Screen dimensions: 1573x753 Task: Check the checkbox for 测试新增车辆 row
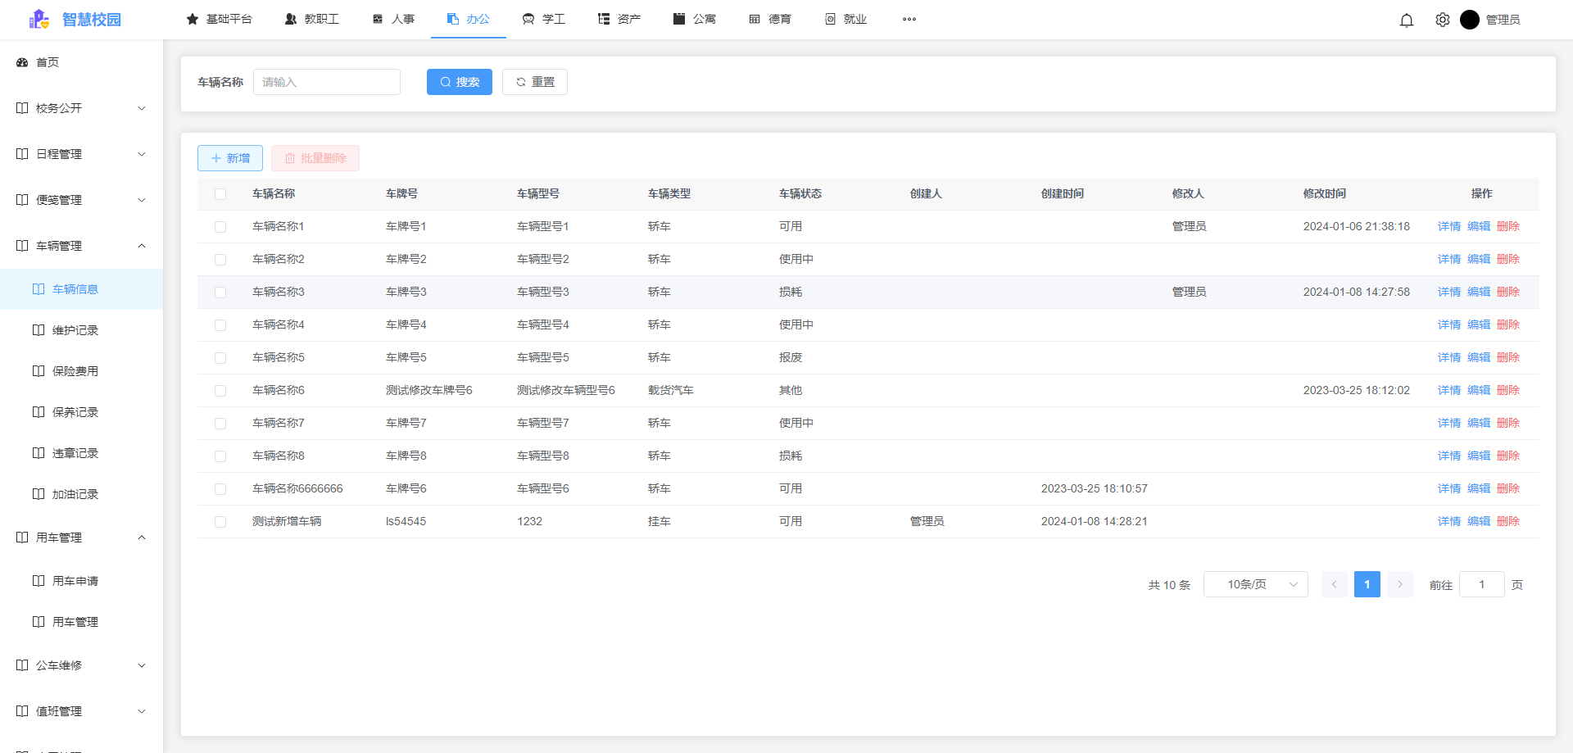(220, 521)
